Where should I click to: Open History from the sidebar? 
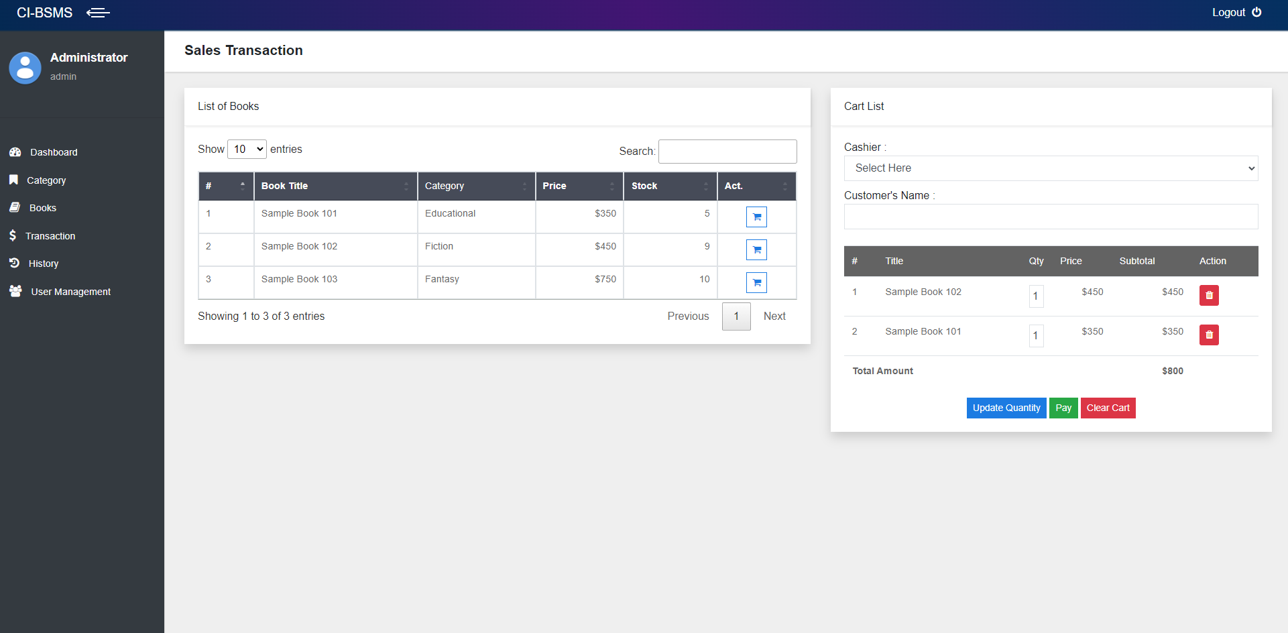point(44,264)
